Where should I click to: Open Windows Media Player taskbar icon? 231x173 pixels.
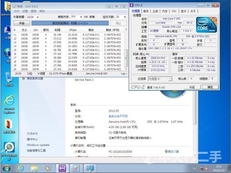(48, 168)
